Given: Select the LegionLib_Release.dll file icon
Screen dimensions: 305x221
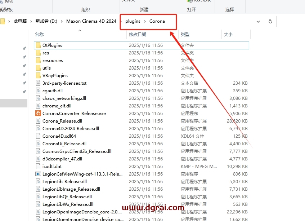Looking at the screenshot, I should pos(38,181).
